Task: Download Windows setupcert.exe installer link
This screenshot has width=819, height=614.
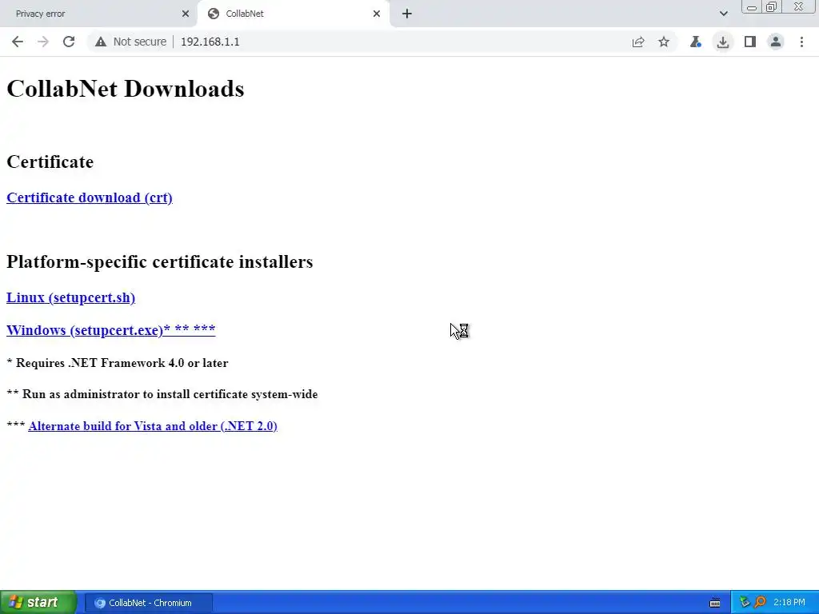Action: coord(110,330)
